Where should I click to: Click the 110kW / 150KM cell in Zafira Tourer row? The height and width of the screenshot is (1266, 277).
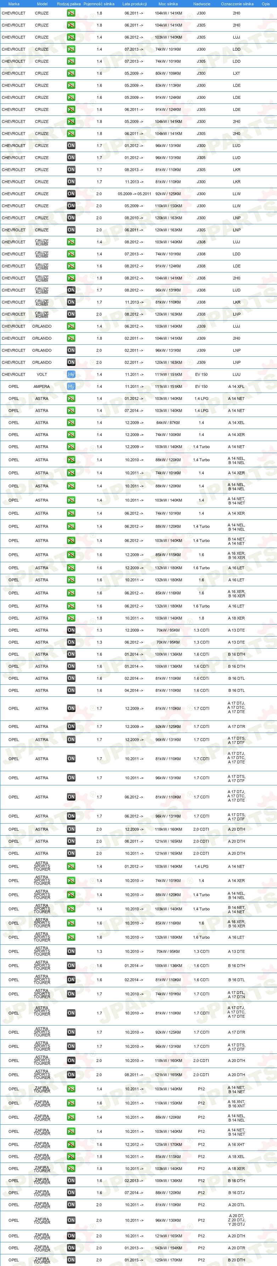(168, 1103)
